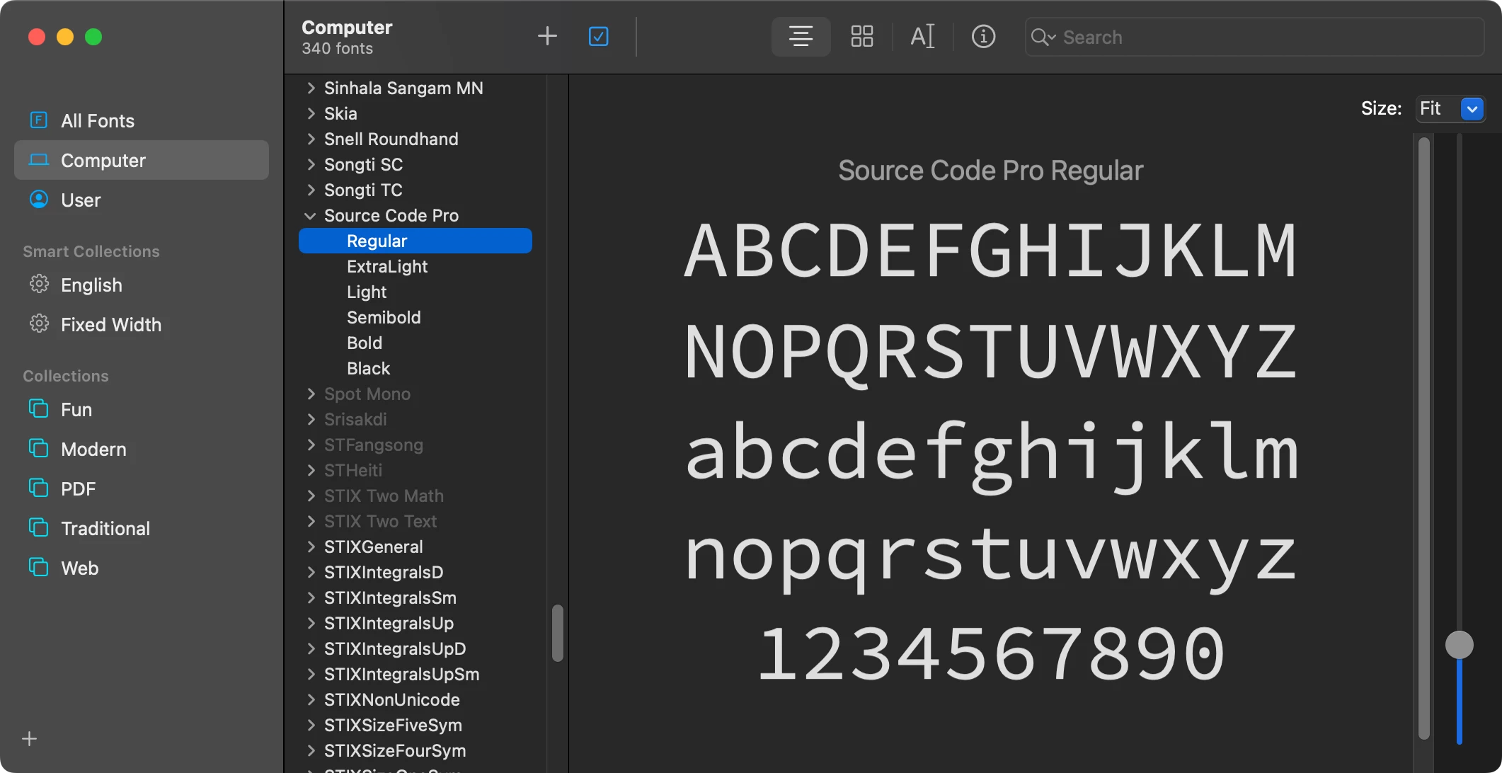The height and width of the screenshot is (773, 1502).
Task: Switch to Repertoire grid view
Action: click(x=861, y=36)
